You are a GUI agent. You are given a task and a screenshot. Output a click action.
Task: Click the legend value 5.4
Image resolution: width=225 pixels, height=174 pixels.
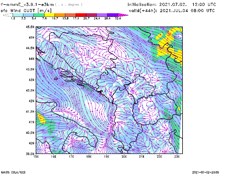(34, 18)
